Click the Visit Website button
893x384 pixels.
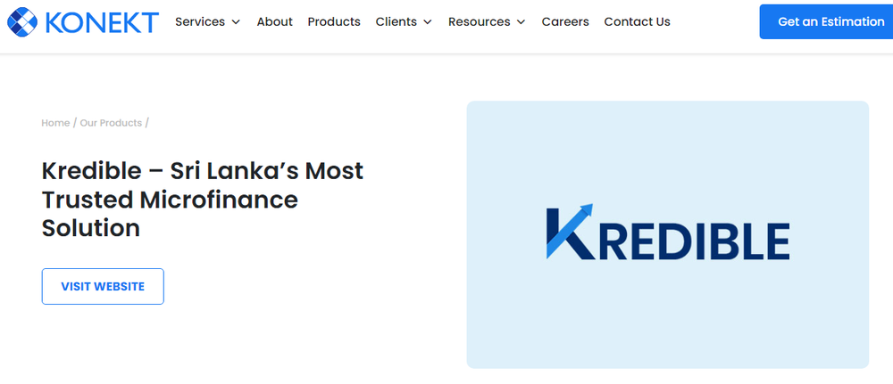103,286
